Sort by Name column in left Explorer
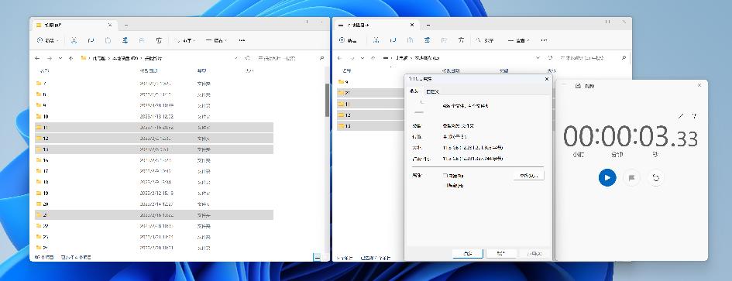732x281 pixels. [44, 71]
